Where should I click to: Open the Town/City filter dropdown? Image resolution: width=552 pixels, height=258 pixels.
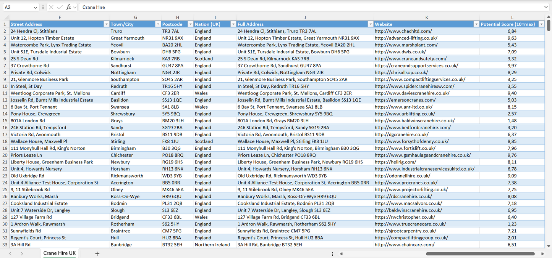158,24
